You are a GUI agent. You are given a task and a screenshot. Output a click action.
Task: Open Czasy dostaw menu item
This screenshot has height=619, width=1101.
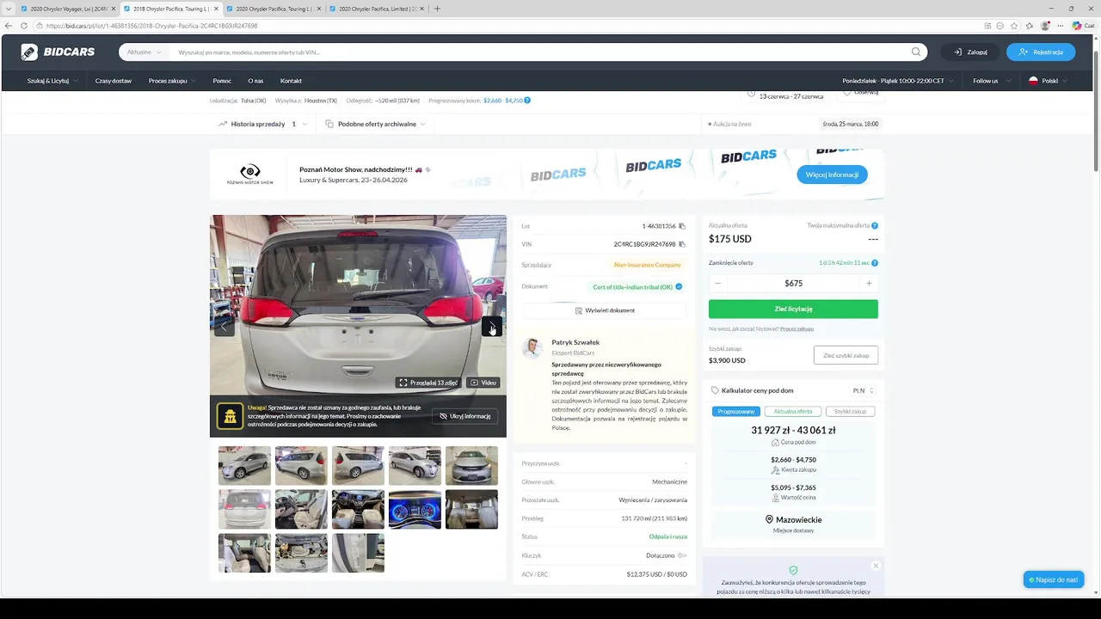click(114, 81)
